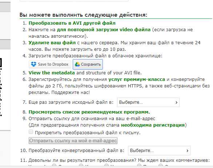This screenshot has width=213, height=168.
Task: Click the chevron arrow in converted file format dropdown
Action: [187, 151]
